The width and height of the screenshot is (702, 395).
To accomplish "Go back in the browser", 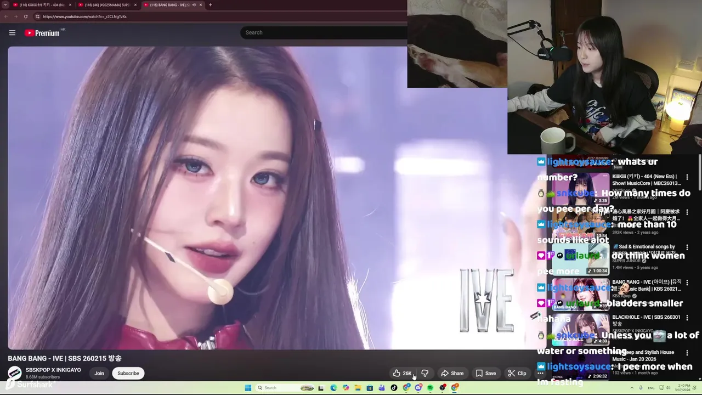I will pos(6,16).
